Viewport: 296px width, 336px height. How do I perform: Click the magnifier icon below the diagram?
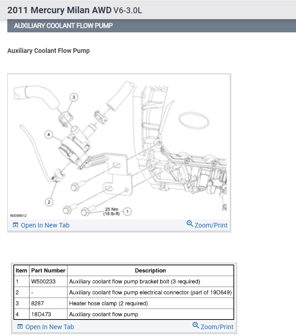[190, 224]
